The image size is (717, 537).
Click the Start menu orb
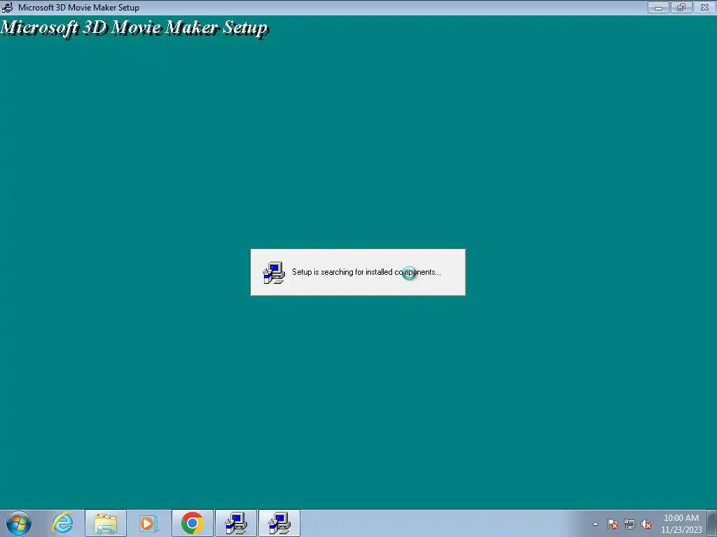19,523
